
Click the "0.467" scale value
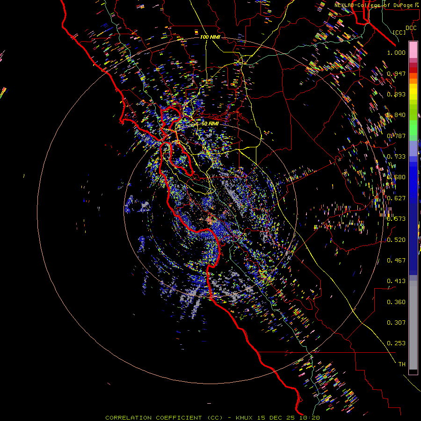pos(396,260)
